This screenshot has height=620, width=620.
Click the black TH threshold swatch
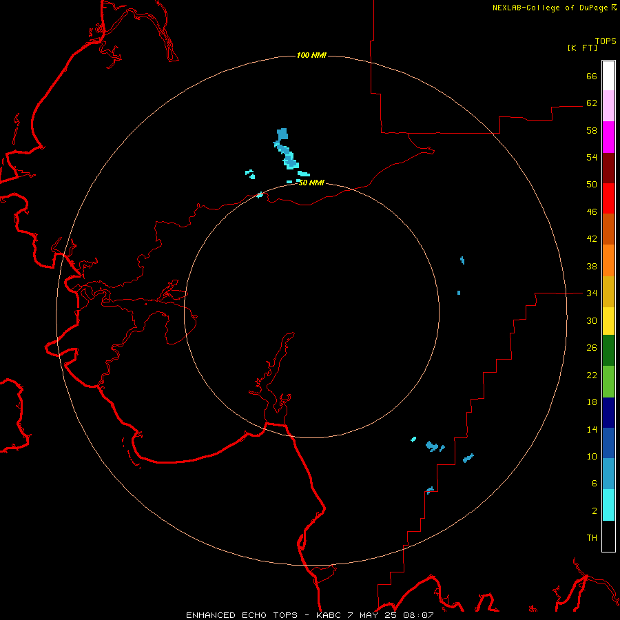click(608, 536)
